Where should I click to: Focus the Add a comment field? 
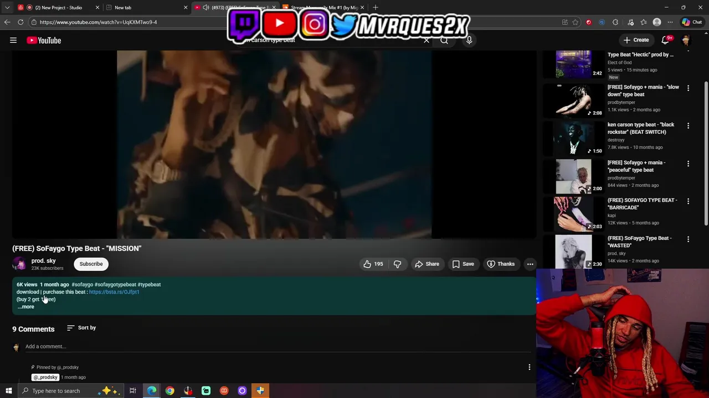[x=277, y=347]
